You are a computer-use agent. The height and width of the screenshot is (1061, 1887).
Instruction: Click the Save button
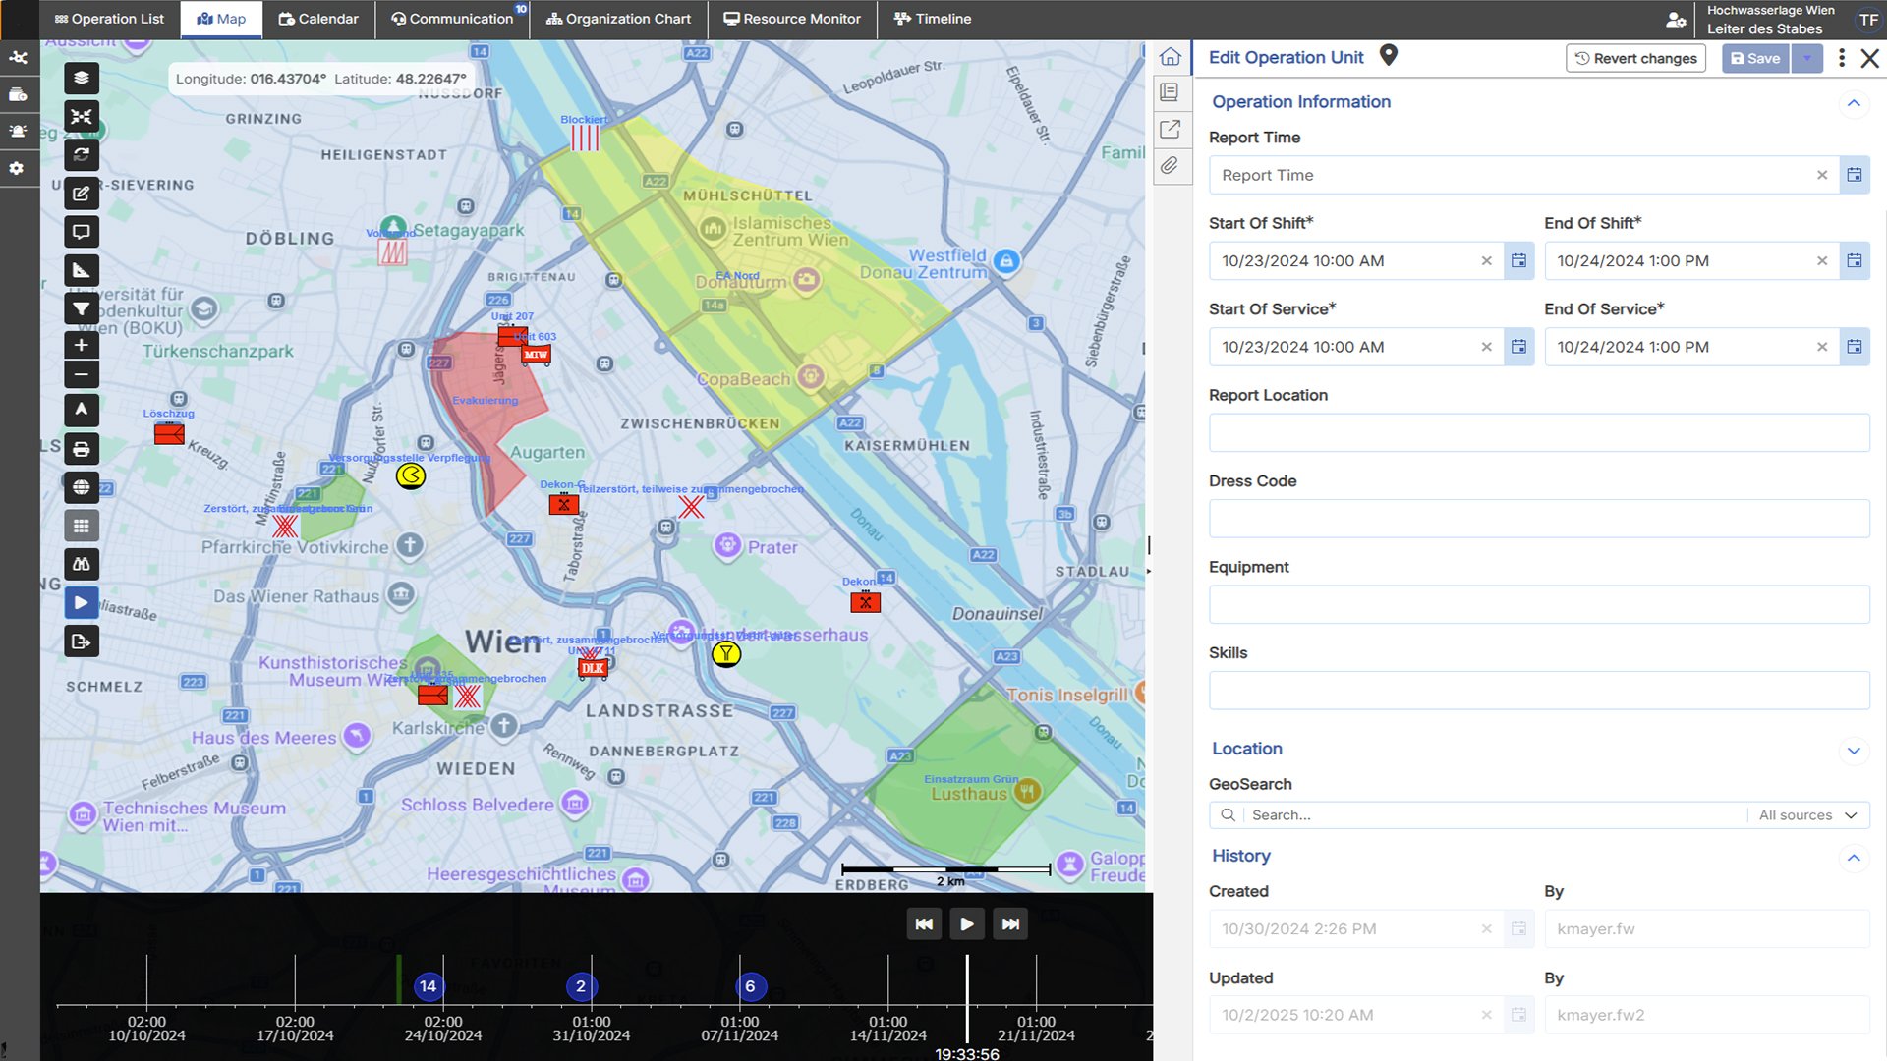coord(1755,58)
